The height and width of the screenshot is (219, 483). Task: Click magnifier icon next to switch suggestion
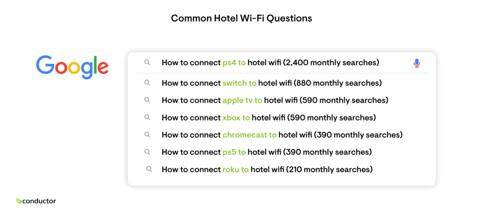click(x=147, y=83)
